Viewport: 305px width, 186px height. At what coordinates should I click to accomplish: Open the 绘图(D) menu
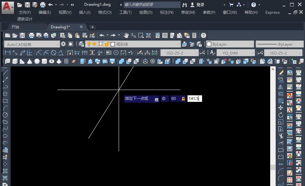click(146, 12)
